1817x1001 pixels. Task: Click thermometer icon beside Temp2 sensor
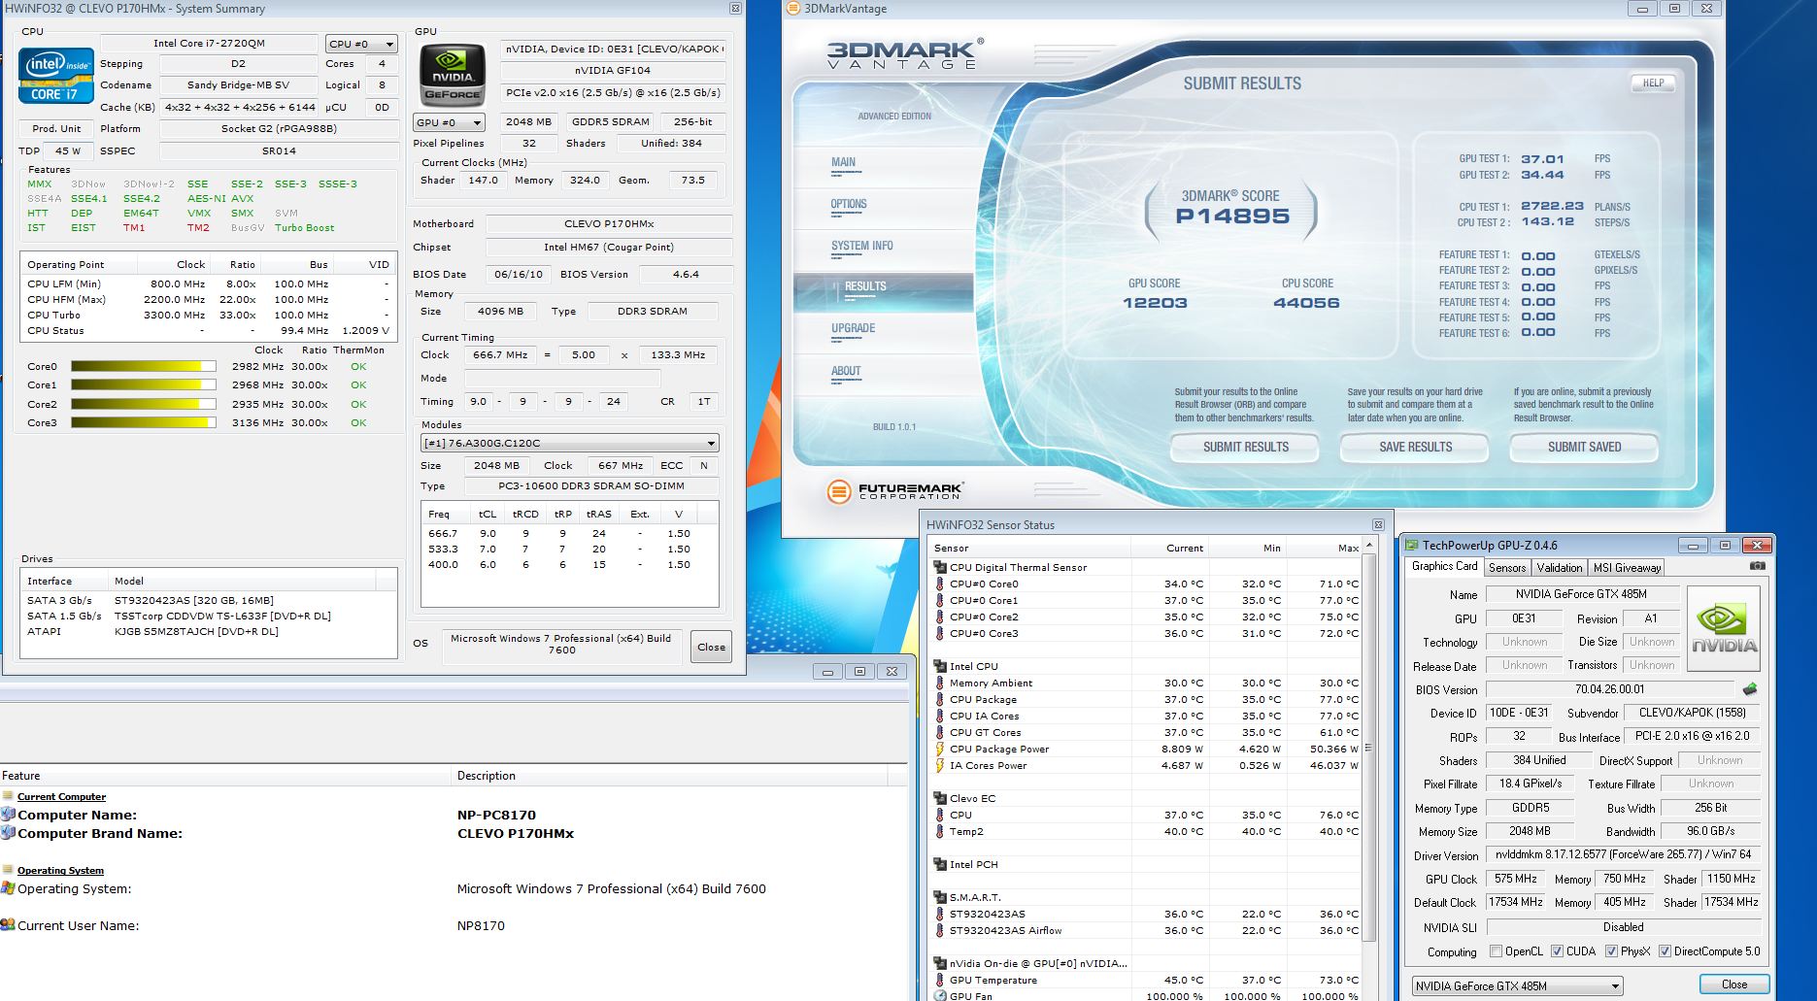pyautogui.click(x=940, y=832)
